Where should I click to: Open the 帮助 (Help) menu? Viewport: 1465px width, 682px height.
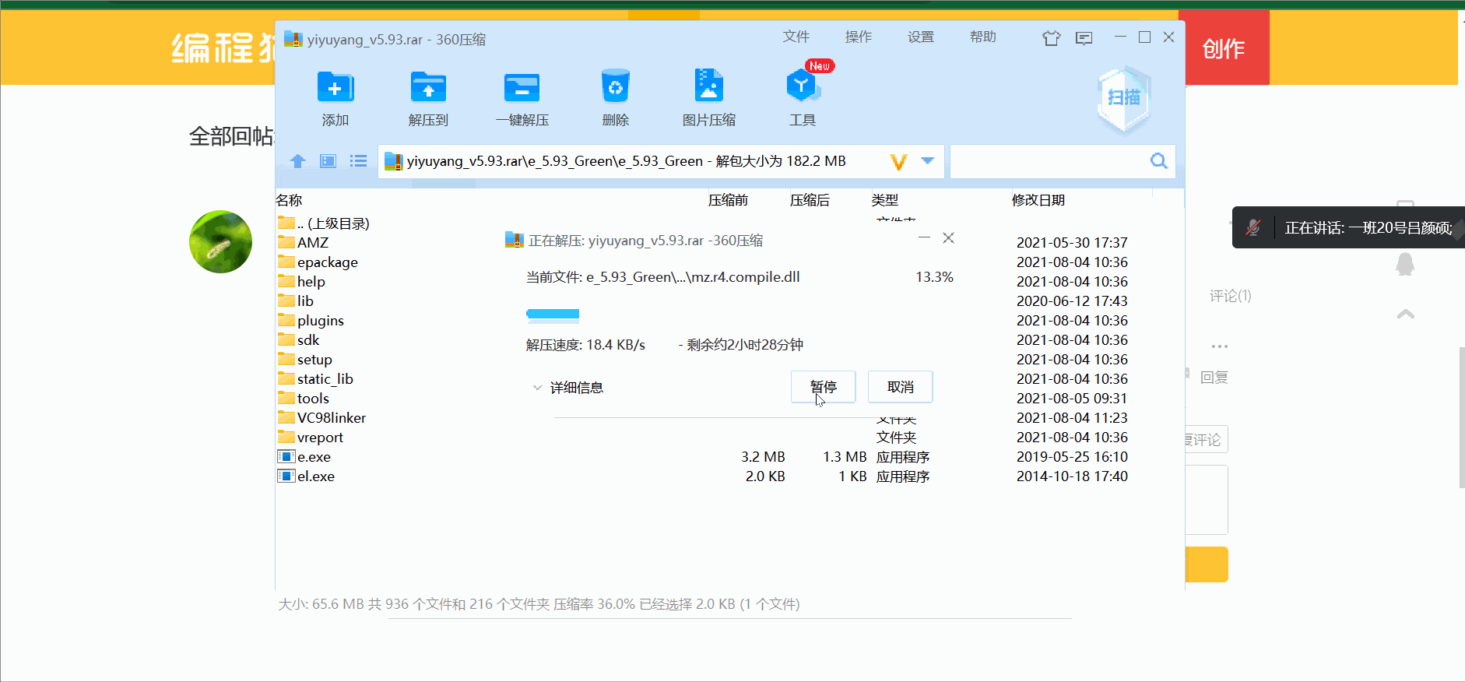[983, 37]
